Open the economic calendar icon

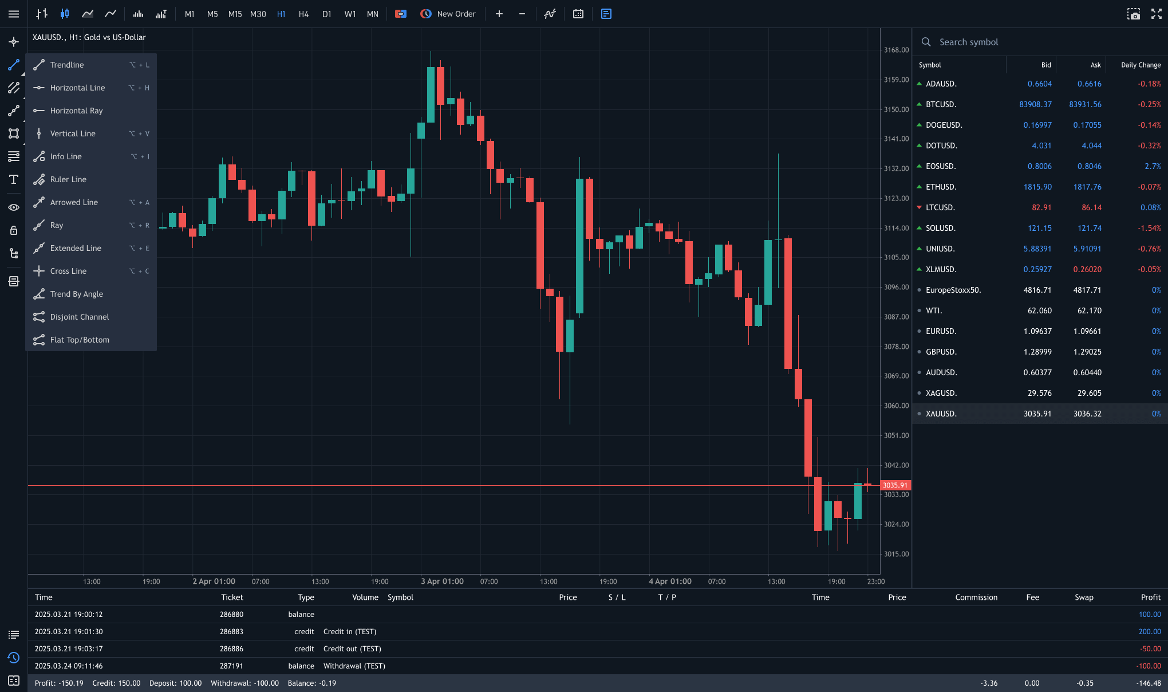[578, 14]
